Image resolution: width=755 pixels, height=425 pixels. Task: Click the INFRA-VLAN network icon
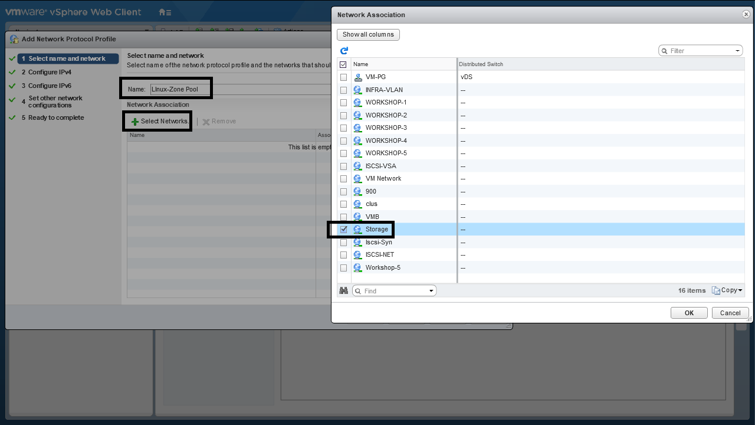click(x=357, y=90)
